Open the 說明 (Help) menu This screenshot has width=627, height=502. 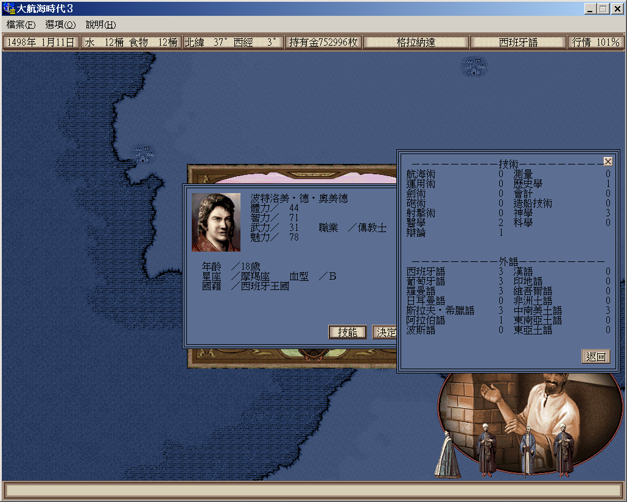click(x=100, y=25)
